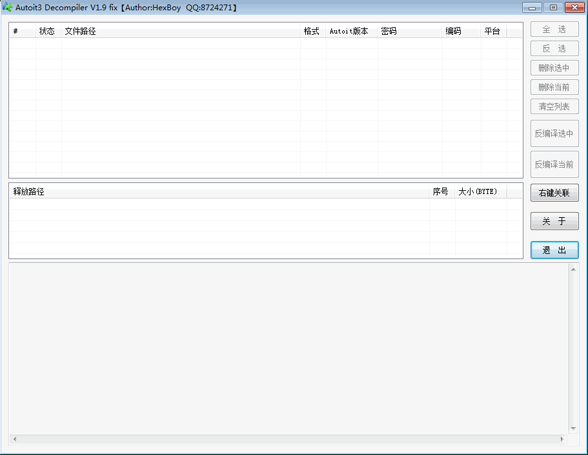Click the 释放路径 column header
Screen dimensions: 588x455
219,192
